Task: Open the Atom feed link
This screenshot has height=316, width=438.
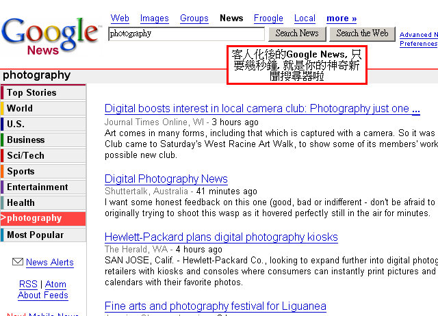Action: pyautogui.click(x=55, y=284)
